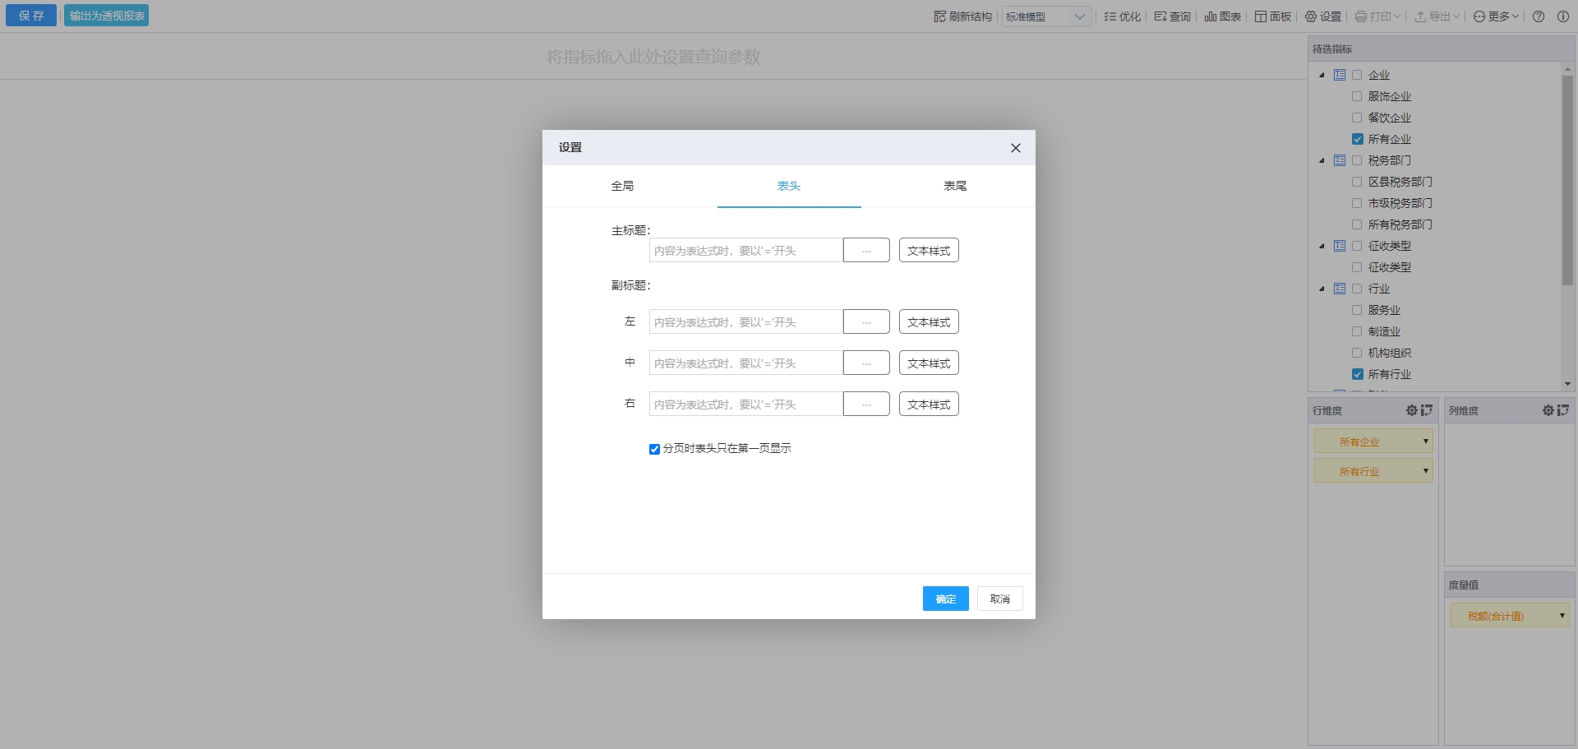
Task: Click the 列维度 swap rows-columns icon
Action: (x=1563, y=410)
